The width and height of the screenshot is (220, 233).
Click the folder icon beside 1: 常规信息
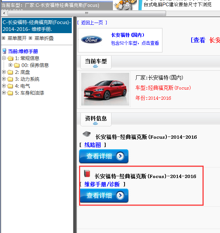point(11,58)
